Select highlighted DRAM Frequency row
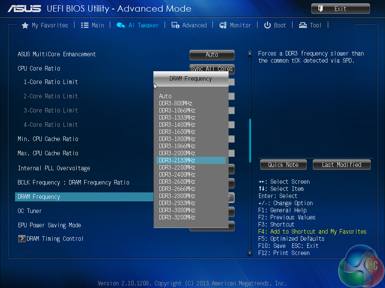 click(x=84, y=197)
